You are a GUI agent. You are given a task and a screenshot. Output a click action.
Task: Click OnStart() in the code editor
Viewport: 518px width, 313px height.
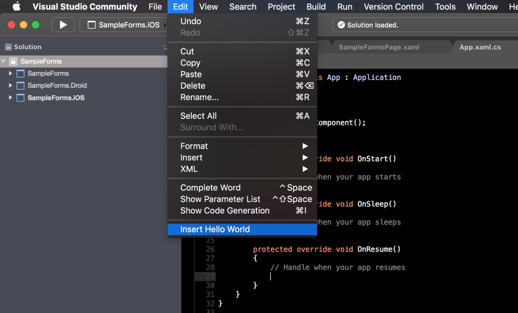pyautogui.click(x=376, y=159)
